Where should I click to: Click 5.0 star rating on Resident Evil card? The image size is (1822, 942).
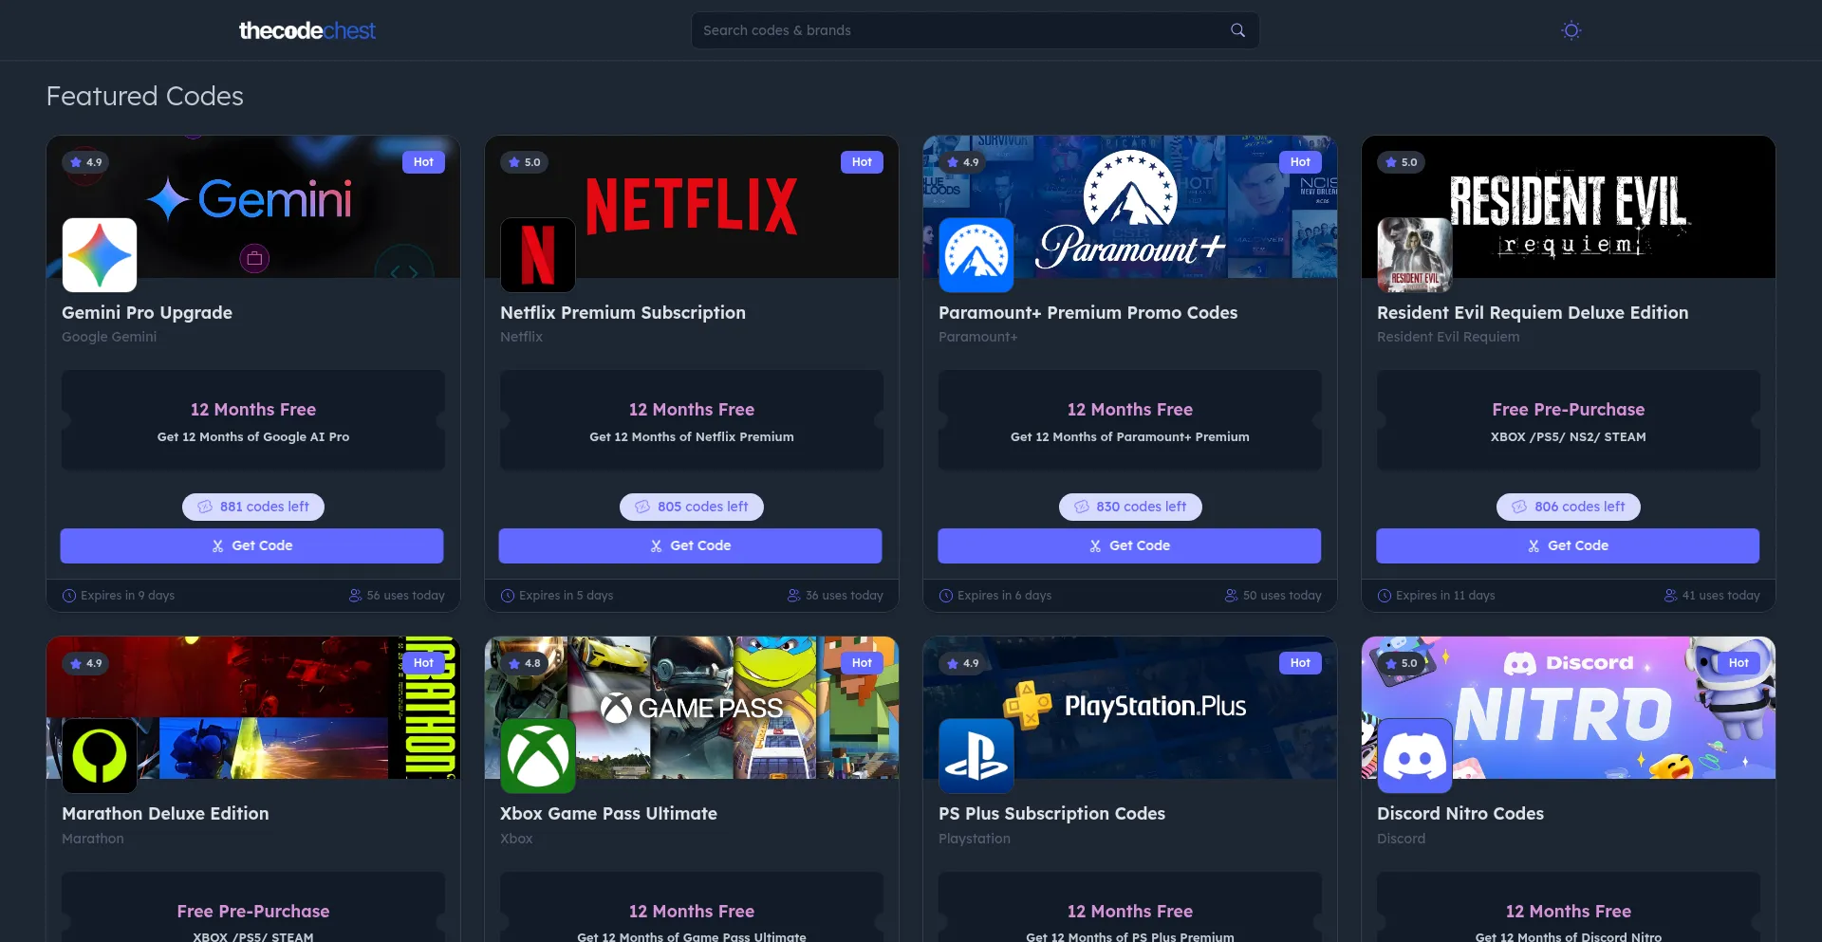(1401, 162)
